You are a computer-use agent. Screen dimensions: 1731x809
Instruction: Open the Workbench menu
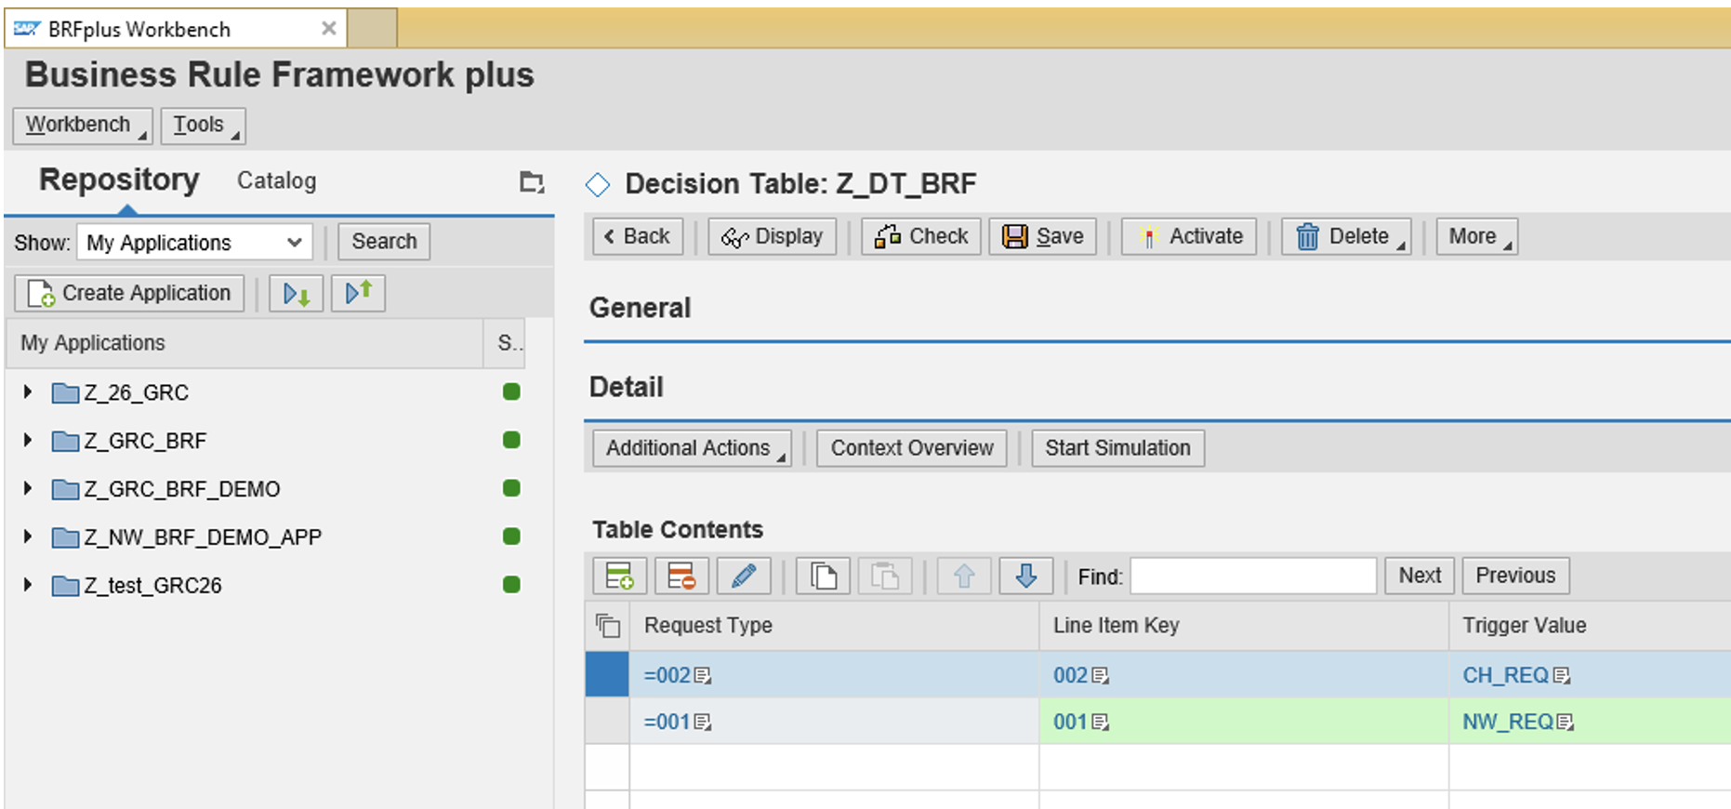[83, 126]
